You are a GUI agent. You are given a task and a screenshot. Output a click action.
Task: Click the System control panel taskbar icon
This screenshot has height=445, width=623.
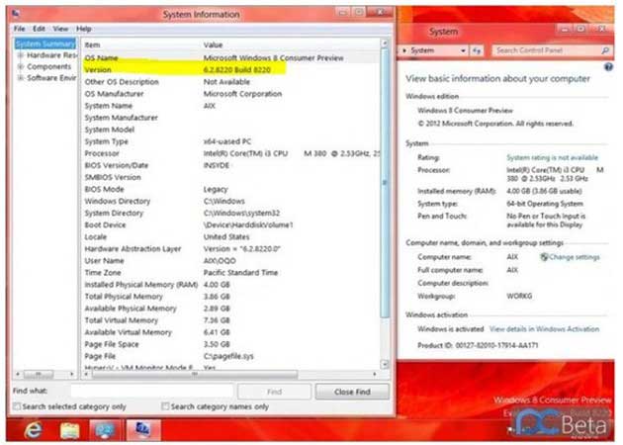[x=105, y=429]
